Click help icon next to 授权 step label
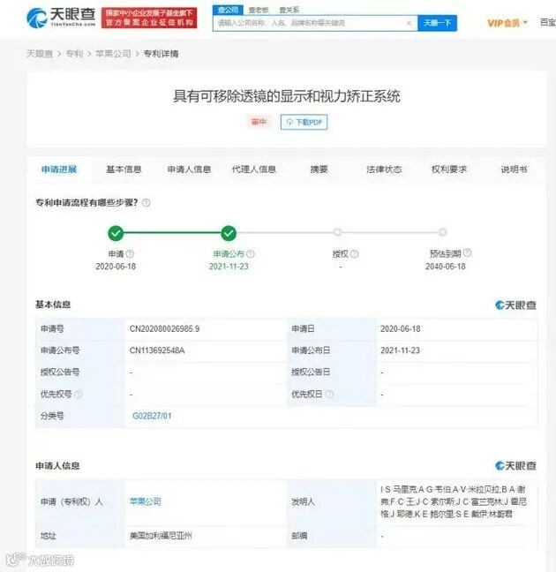 click(x=354, y=253)
